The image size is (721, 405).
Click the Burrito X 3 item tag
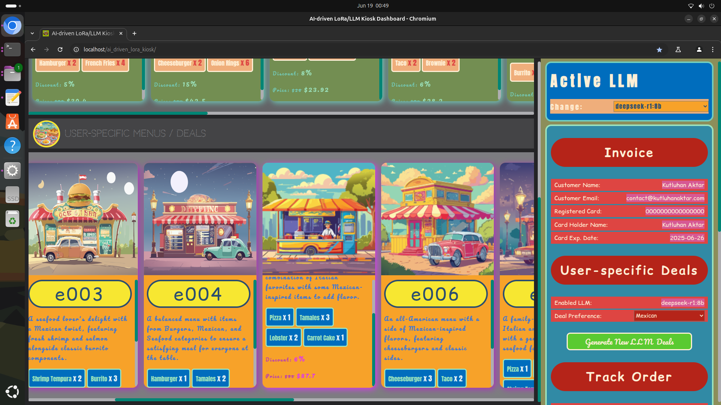pos(104,379)
